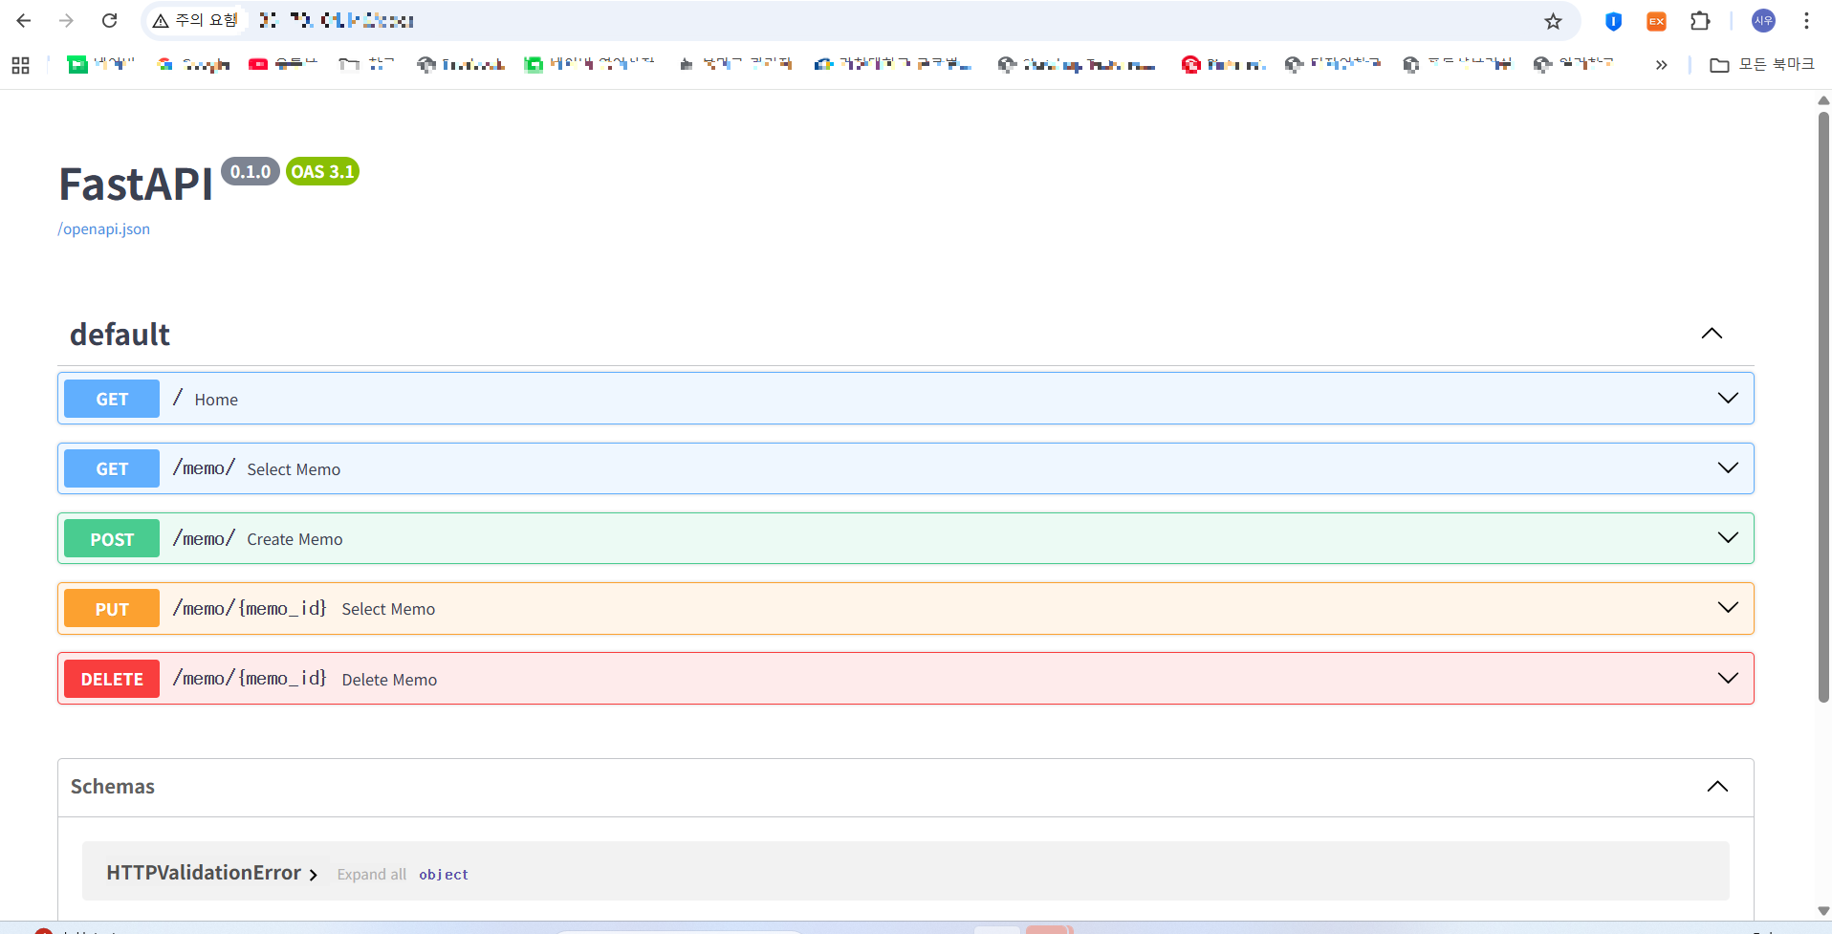This screenshot has height=934, width=1832.
Task: Click the /memo/{memo_id} path in PUT row
Action: point(250,608)
